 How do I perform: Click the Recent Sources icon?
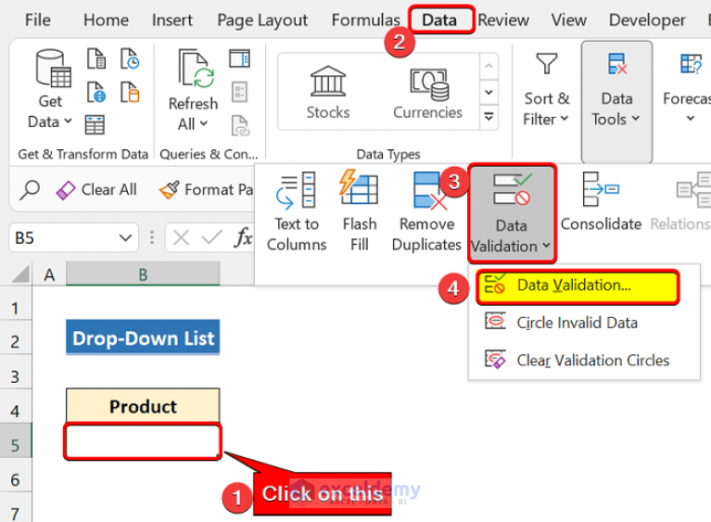coord(130,58)
